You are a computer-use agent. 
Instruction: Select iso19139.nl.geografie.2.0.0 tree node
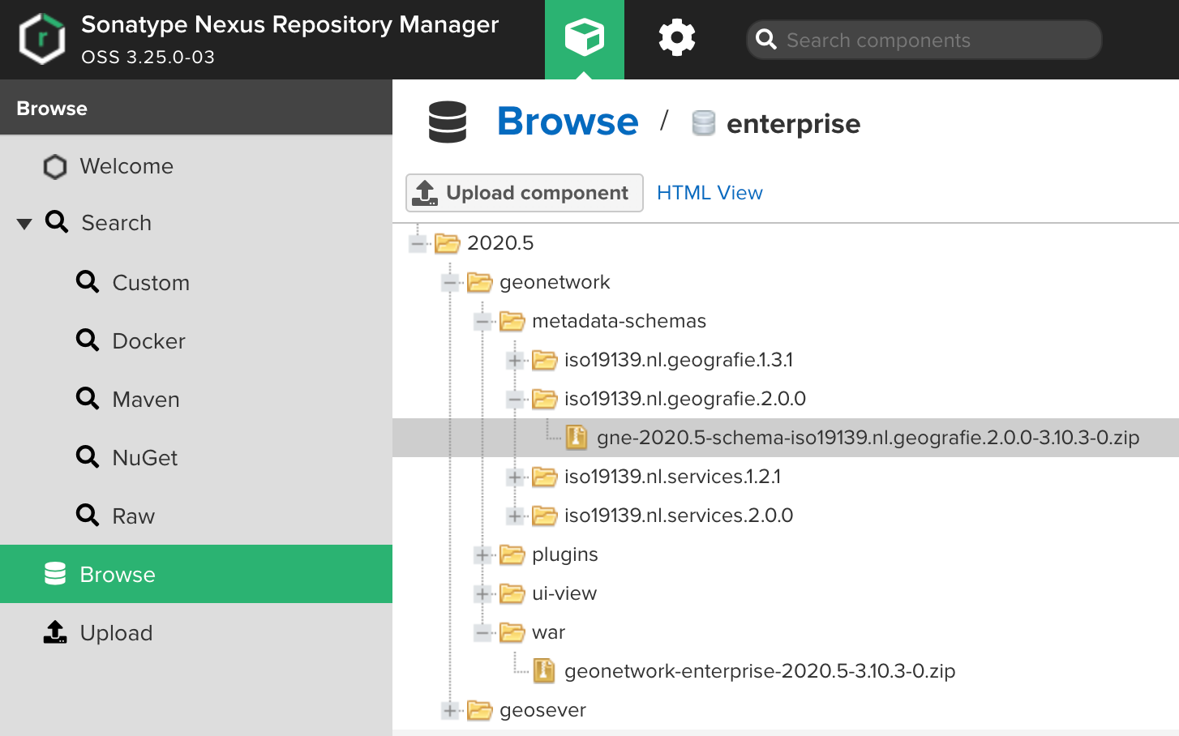[x=685, y=399]
